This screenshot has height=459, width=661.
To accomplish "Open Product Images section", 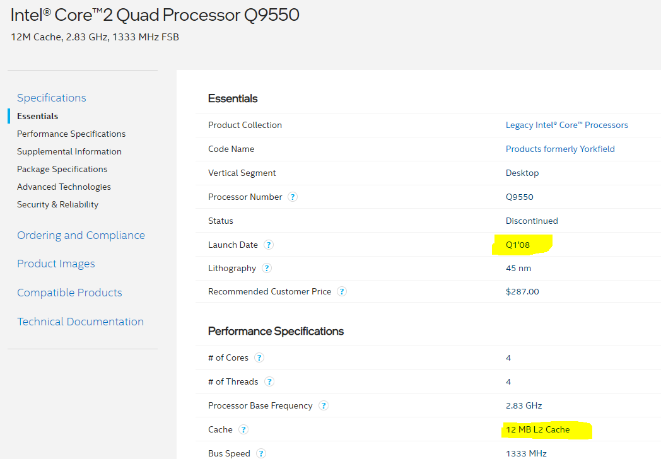I will (56, 264).
